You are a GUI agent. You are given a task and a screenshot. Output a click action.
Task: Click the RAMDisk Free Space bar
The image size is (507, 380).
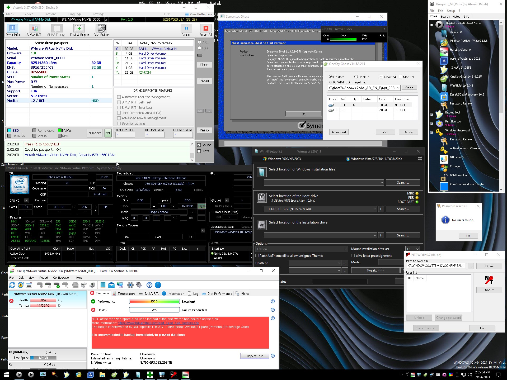click(43, 358)
